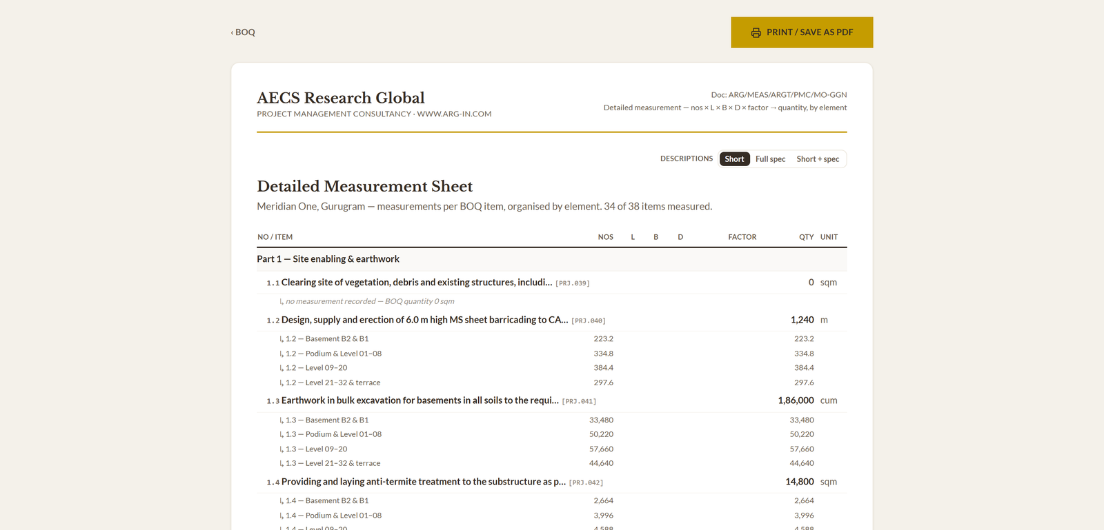This screenshot has height=530, width=1104.
Task: Select row 1.2 — Podium & Level 01–08
Action: [x=551, y=354]
